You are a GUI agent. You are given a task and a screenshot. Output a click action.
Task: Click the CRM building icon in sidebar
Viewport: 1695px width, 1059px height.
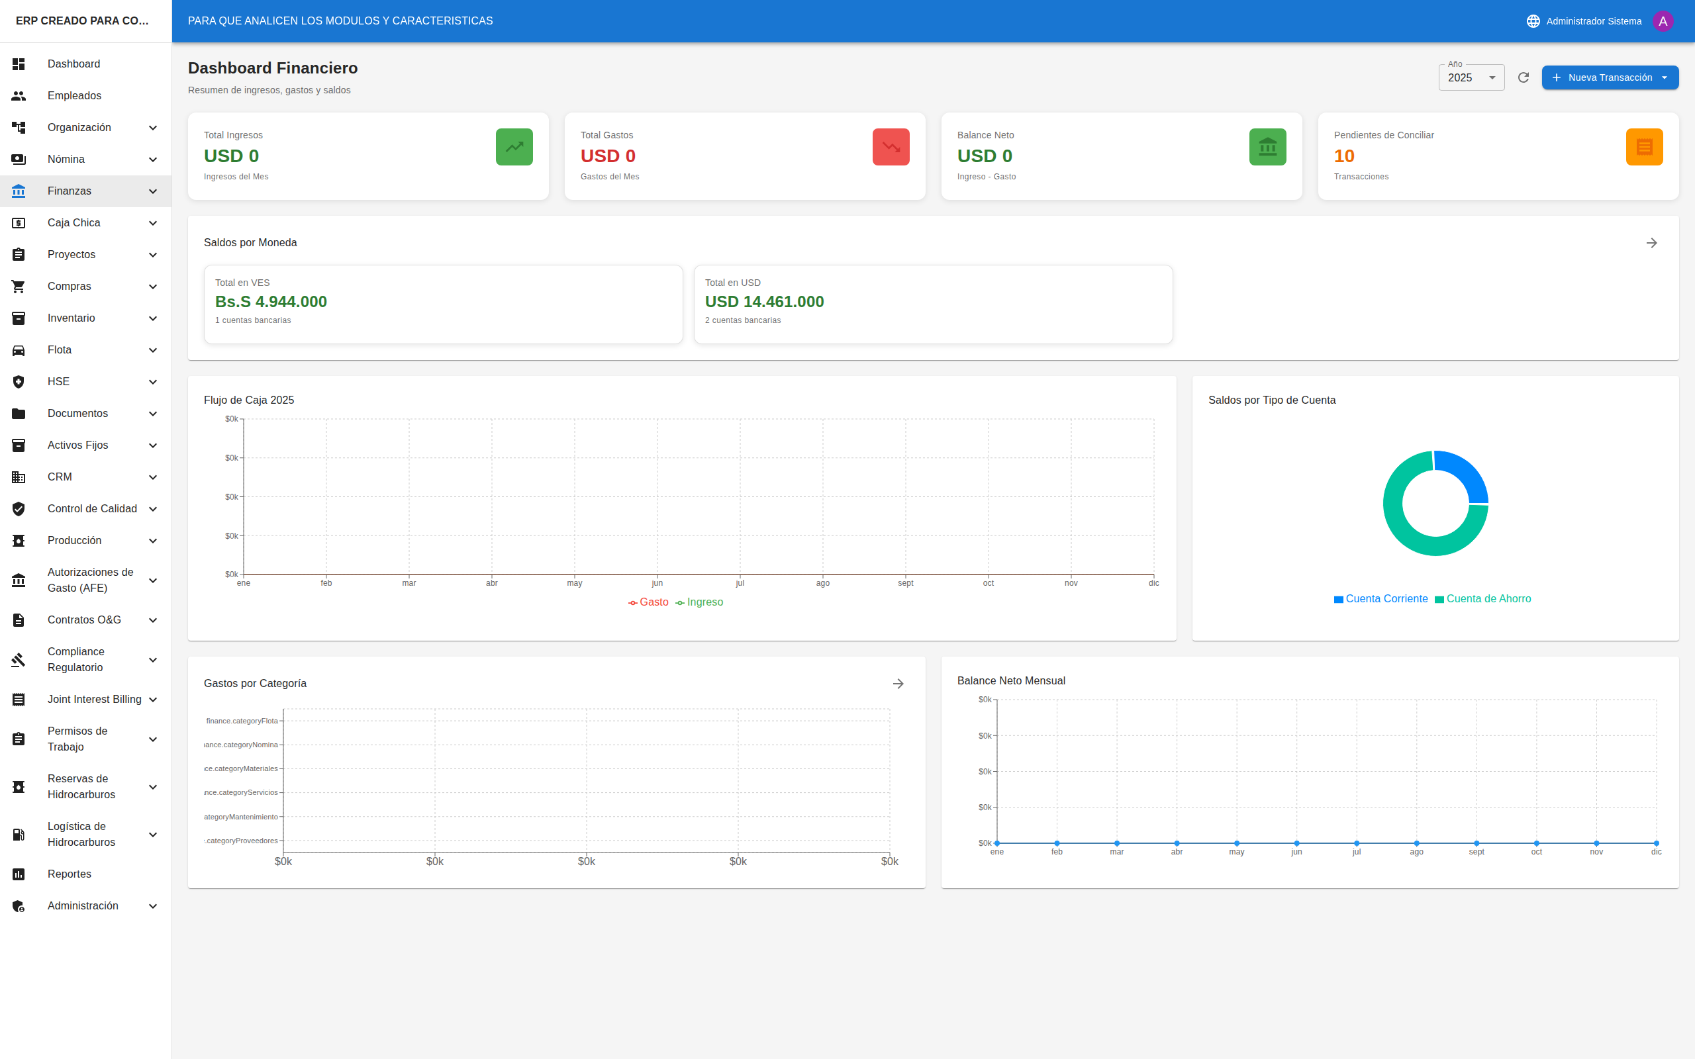[x=19, y=477]
